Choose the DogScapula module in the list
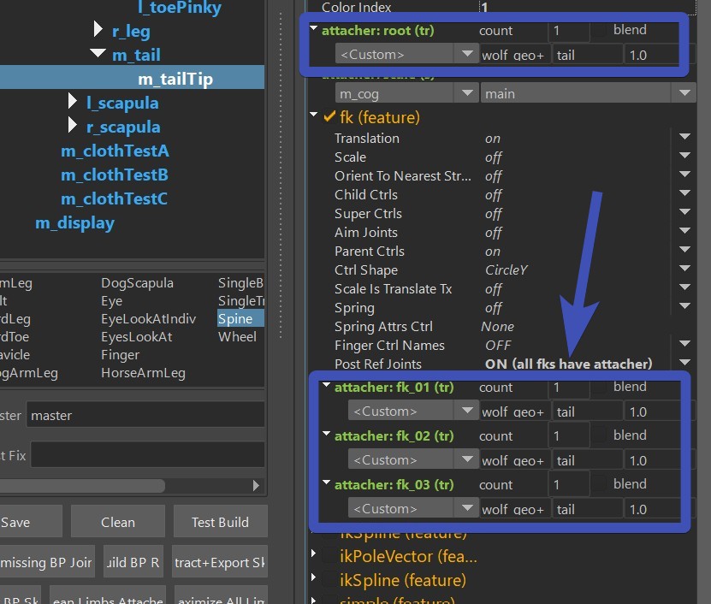 [x=137, y=282]
